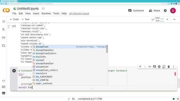Open notebook settings gear
Screen dimensions: 180x101
tap(165, 11)
